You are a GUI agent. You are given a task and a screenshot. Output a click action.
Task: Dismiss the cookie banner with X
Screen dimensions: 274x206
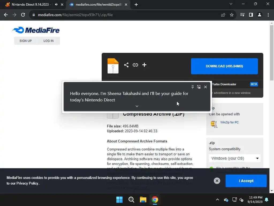[x=217, y=181]
